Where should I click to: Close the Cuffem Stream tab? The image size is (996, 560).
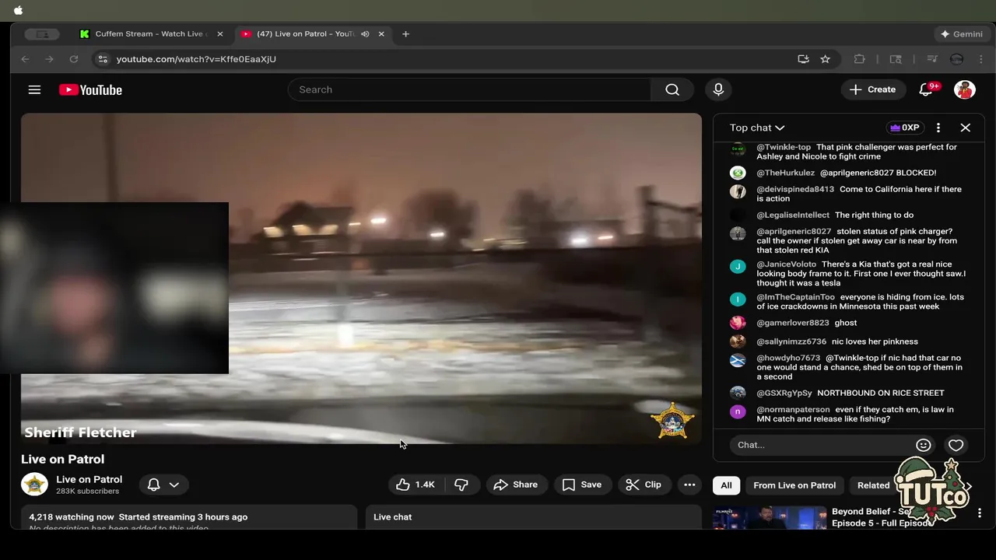pyautogui.click(x=220, y=34)
